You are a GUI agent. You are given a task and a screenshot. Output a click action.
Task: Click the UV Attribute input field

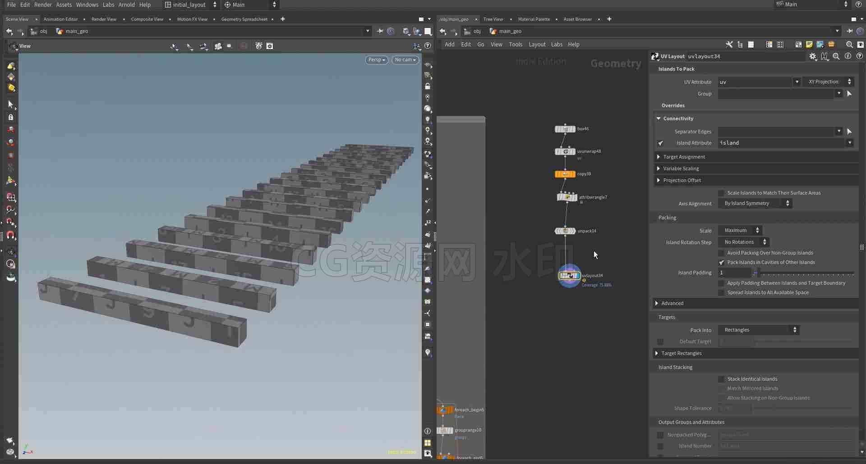[755, 82]
